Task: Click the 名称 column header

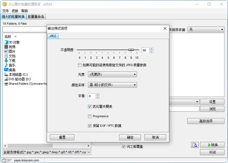Action: [8, 36]
